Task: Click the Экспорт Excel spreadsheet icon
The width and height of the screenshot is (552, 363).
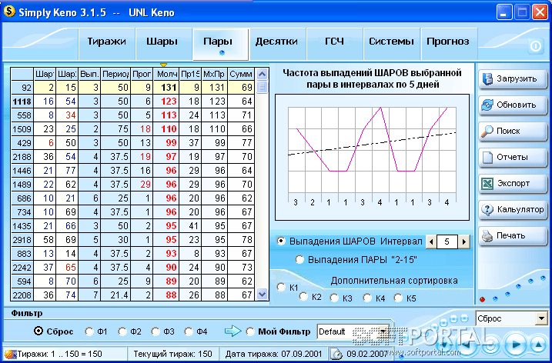Action: (487, 183)
